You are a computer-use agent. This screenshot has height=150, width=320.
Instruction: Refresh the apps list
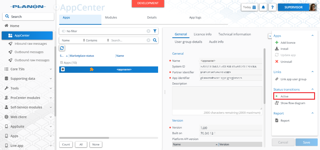tap(62, 48)
